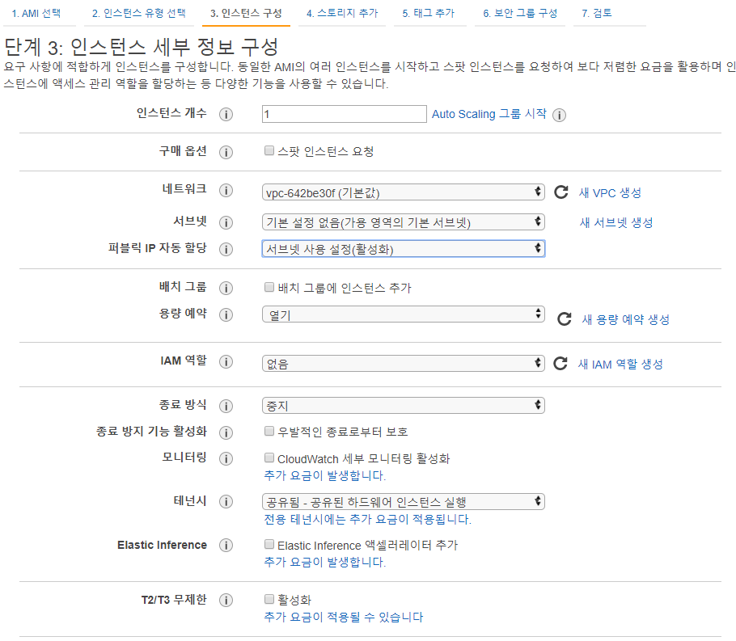Check T2/T3 무제한 활성화 checkbox
This screenshot has width=736, height=641.
269,599
